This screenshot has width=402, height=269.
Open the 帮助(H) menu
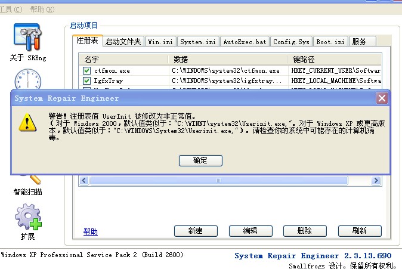[x=42, y=10]
